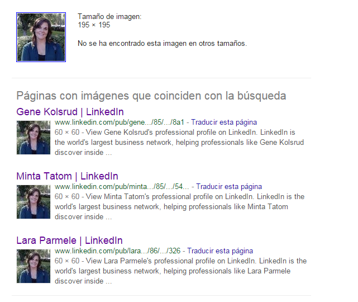The image size is (358, 302).
Task: Click the 195 × 195 image size text
Action: [94, 25]
